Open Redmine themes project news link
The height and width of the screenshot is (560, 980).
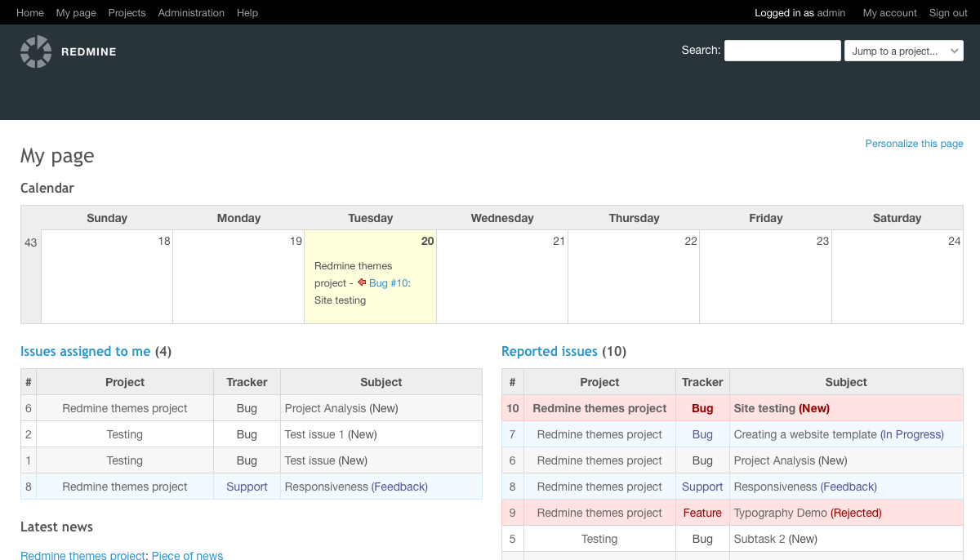pyautogui.click(x=83, y=555)
